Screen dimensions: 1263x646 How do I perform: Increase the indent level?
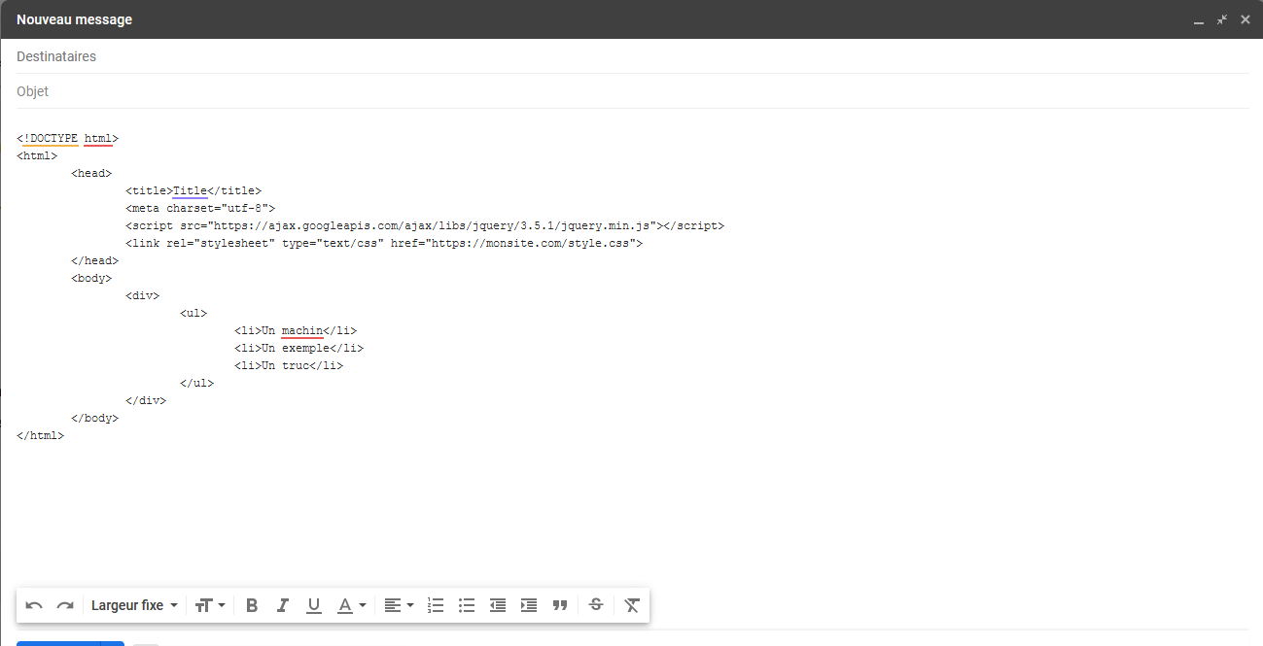[x=529, y=605]
